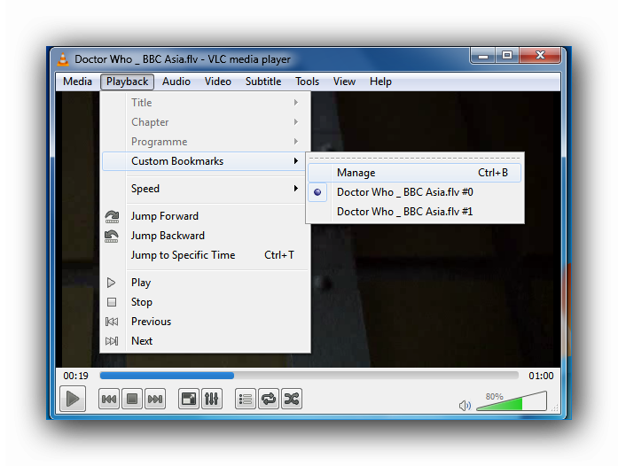Screen dimensions: 618x466
Task: Open the Video menu
Action: pos(217,82)
